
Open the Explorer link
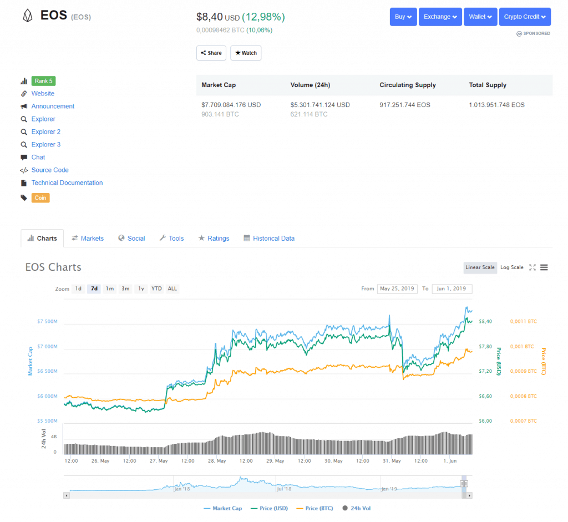[x=43, y=119]
